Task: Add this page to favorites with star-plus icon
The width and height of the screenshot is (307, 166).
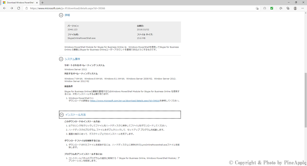Action: tap(257, 8)
